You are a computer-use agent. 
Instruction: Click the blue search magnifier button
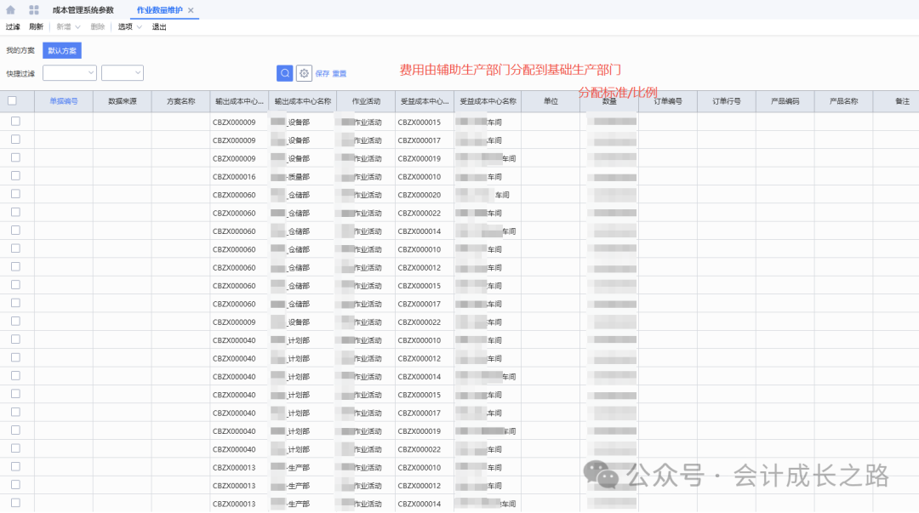285,73
